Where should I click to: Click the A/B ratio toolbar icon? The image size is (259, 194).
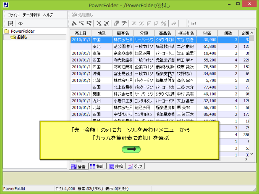coord(163,23)
